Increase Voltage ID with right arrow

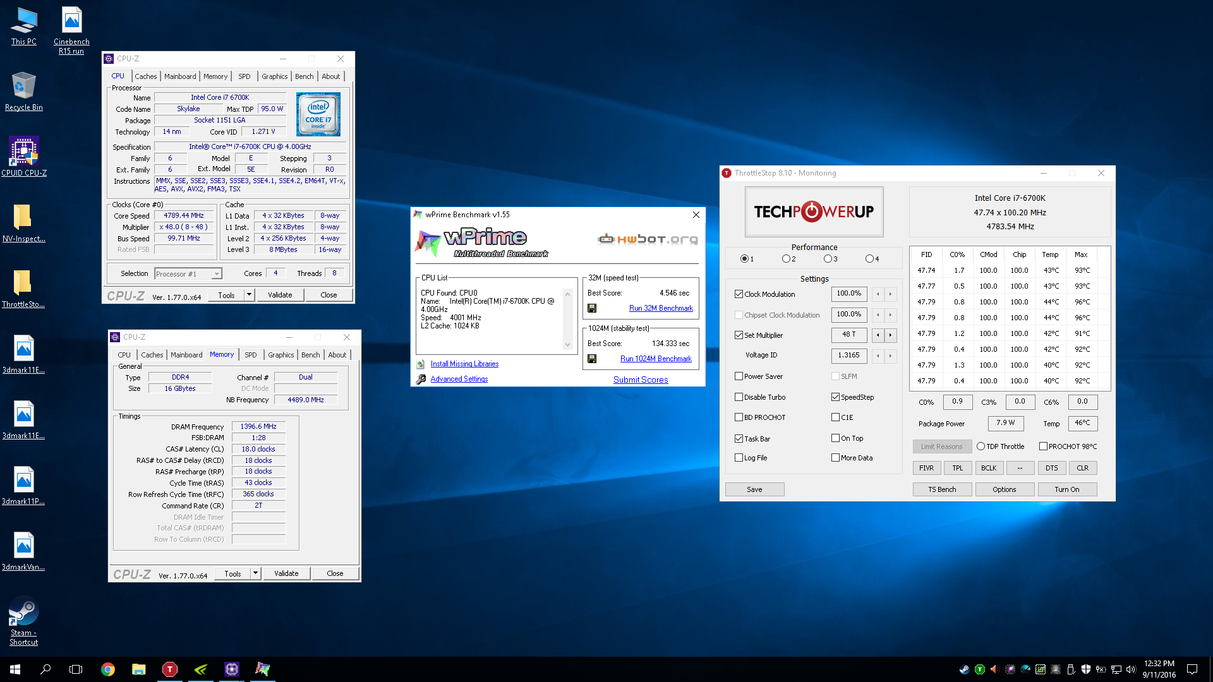[890, 356]
